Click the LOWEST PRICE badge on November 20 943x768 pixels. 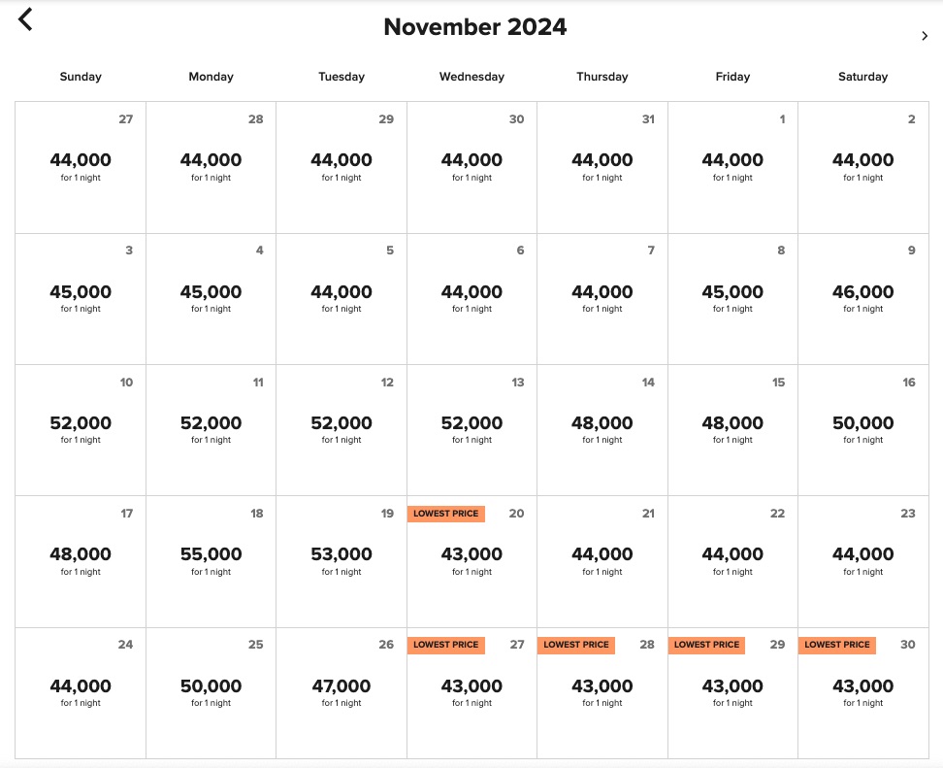pos(445,513)
